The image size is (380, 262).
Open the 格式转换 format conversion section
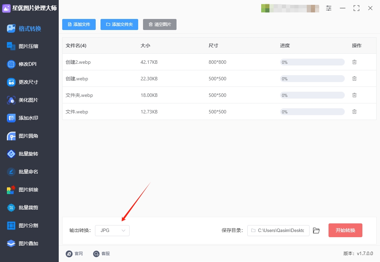coord(24,29)
